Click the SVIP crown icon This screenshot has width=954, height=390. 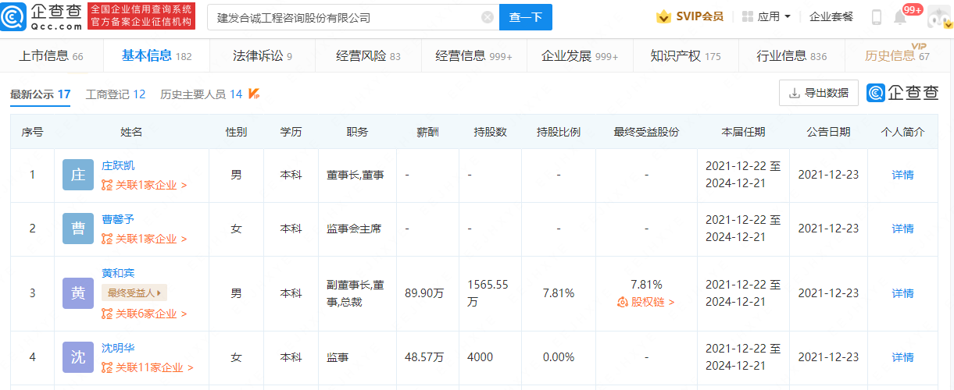click(x=664, y=16)
